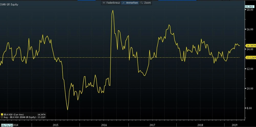
Task: Click the Fadenkreuz crosshair icon
Action: pyautogui.click(x=104, y=3)
